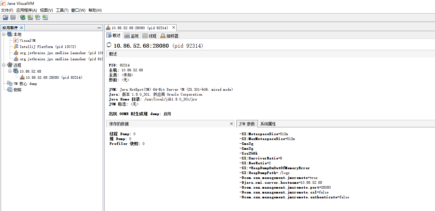Click the -XX:MetaspaceSize=512m argument

(264, 134)
